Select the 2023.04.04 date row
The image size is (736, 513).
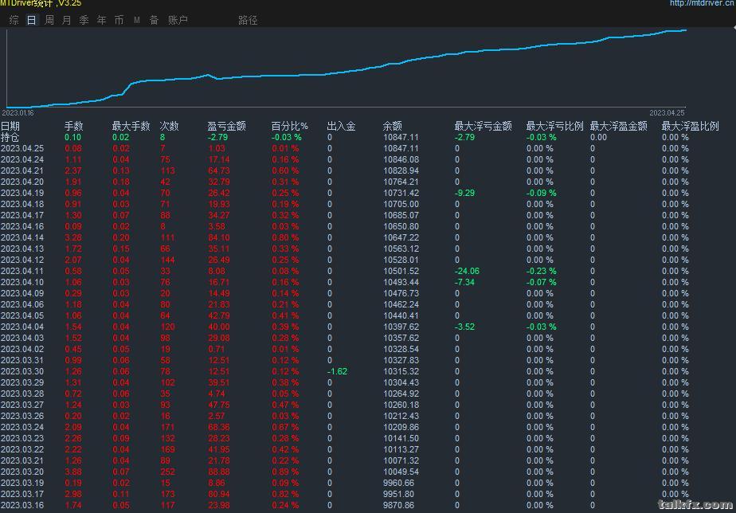tap(22, 327)
